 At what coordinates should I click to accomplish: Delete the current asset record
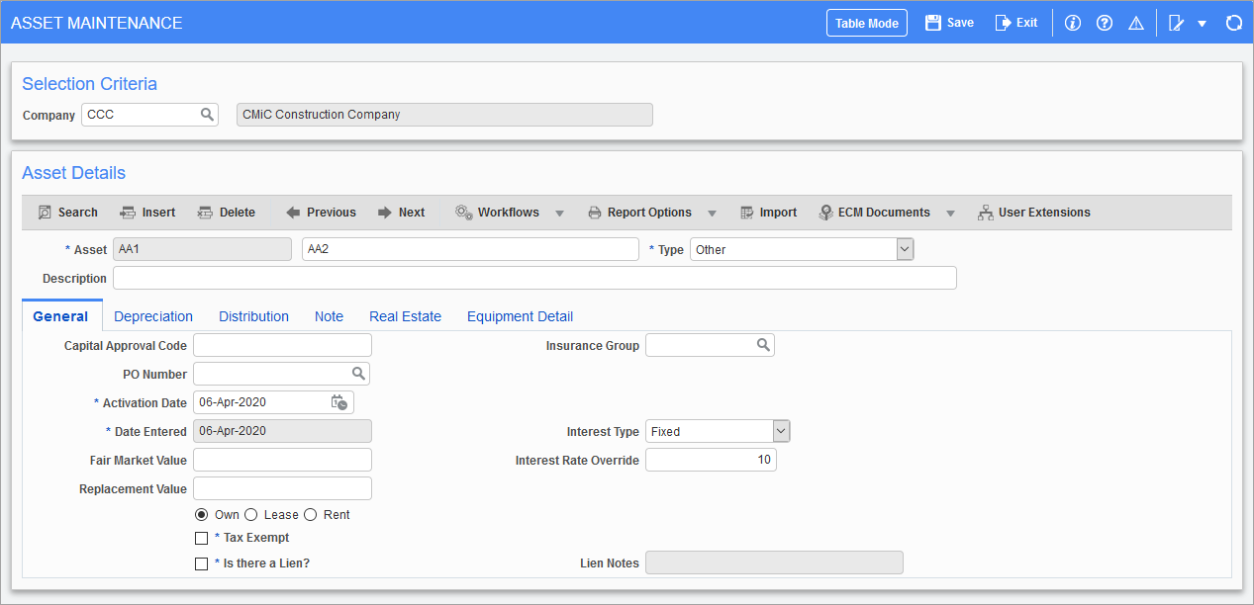227,212
